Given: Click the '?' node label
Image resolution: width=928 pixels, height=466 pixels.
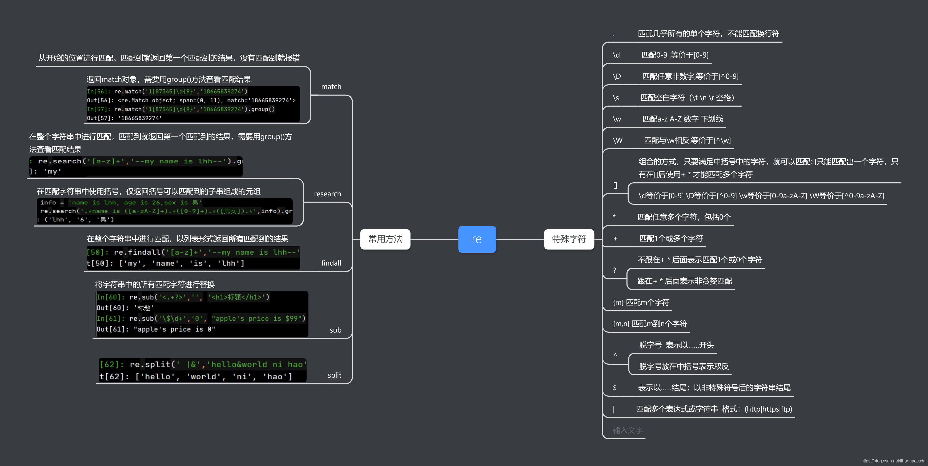Looking at the screenshot, I should pos(614,270).
